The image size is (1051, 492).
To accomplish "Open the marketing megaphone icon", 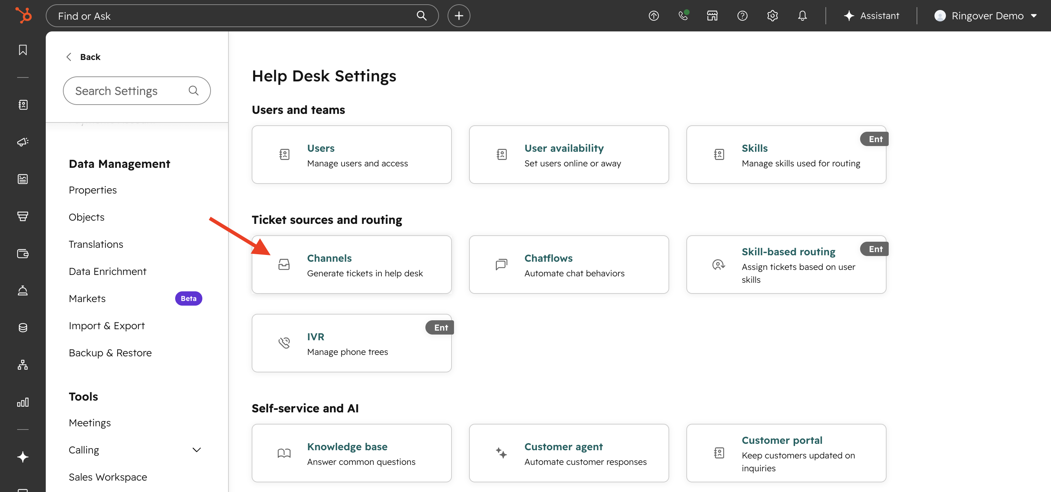I will [23, 142].
